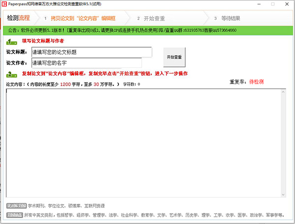The width and height of the screenshot is (295, 224).
Task: Click inside the 论文内容 text area
Action: 144,143
